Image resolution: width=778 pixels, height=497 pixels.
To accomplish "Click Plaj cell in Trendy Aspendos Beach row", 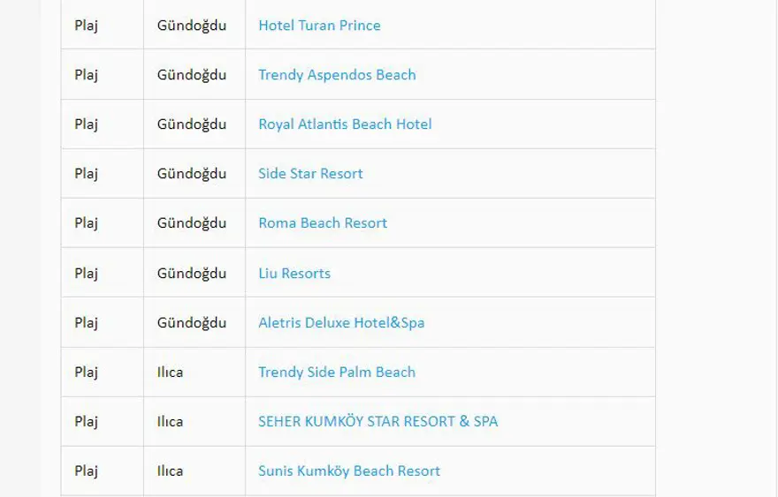I will tap(87, 75).
